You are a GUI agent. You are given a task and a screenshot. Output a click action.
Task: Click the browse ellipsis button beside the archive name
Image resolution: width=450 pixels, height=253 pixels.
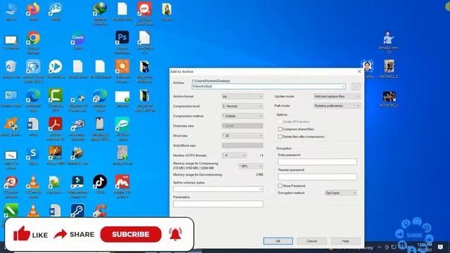tap(356, 86)
